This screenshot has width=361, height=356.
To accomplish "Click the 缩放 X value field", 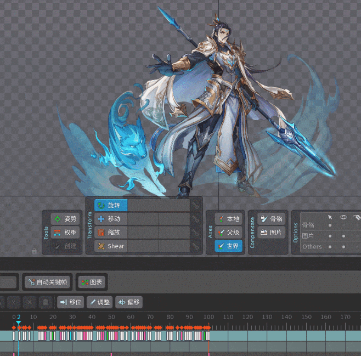I will point(143,233).
